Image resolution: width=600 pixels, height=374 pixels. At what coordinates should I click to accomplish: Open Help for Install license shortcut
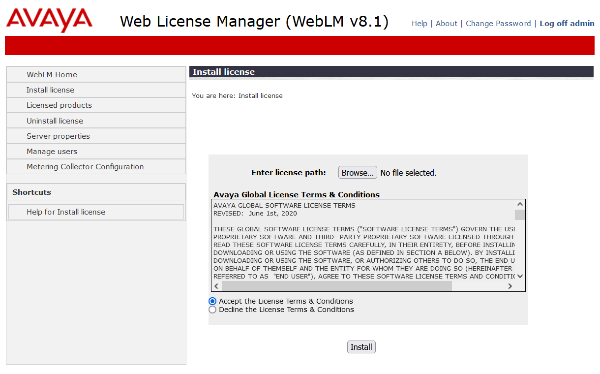96,212
